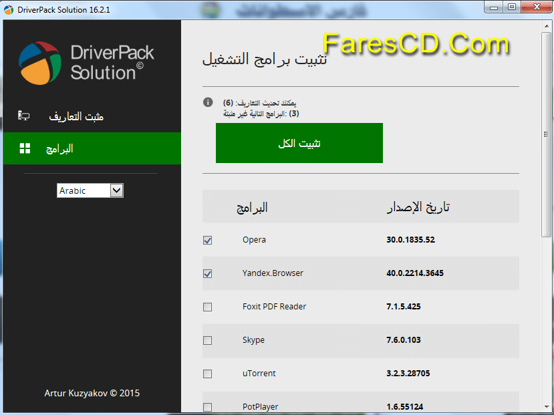Enable the Skype checkbox
This screenshot has height=415, width=554.
207,340
